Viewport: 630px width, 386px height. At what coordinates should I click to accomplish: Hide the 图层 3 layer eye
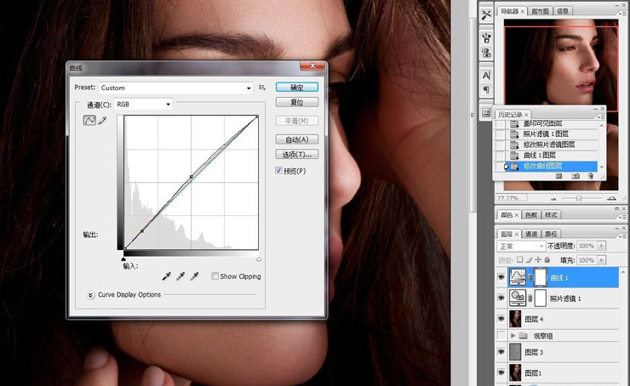click(x=501, y=352)
